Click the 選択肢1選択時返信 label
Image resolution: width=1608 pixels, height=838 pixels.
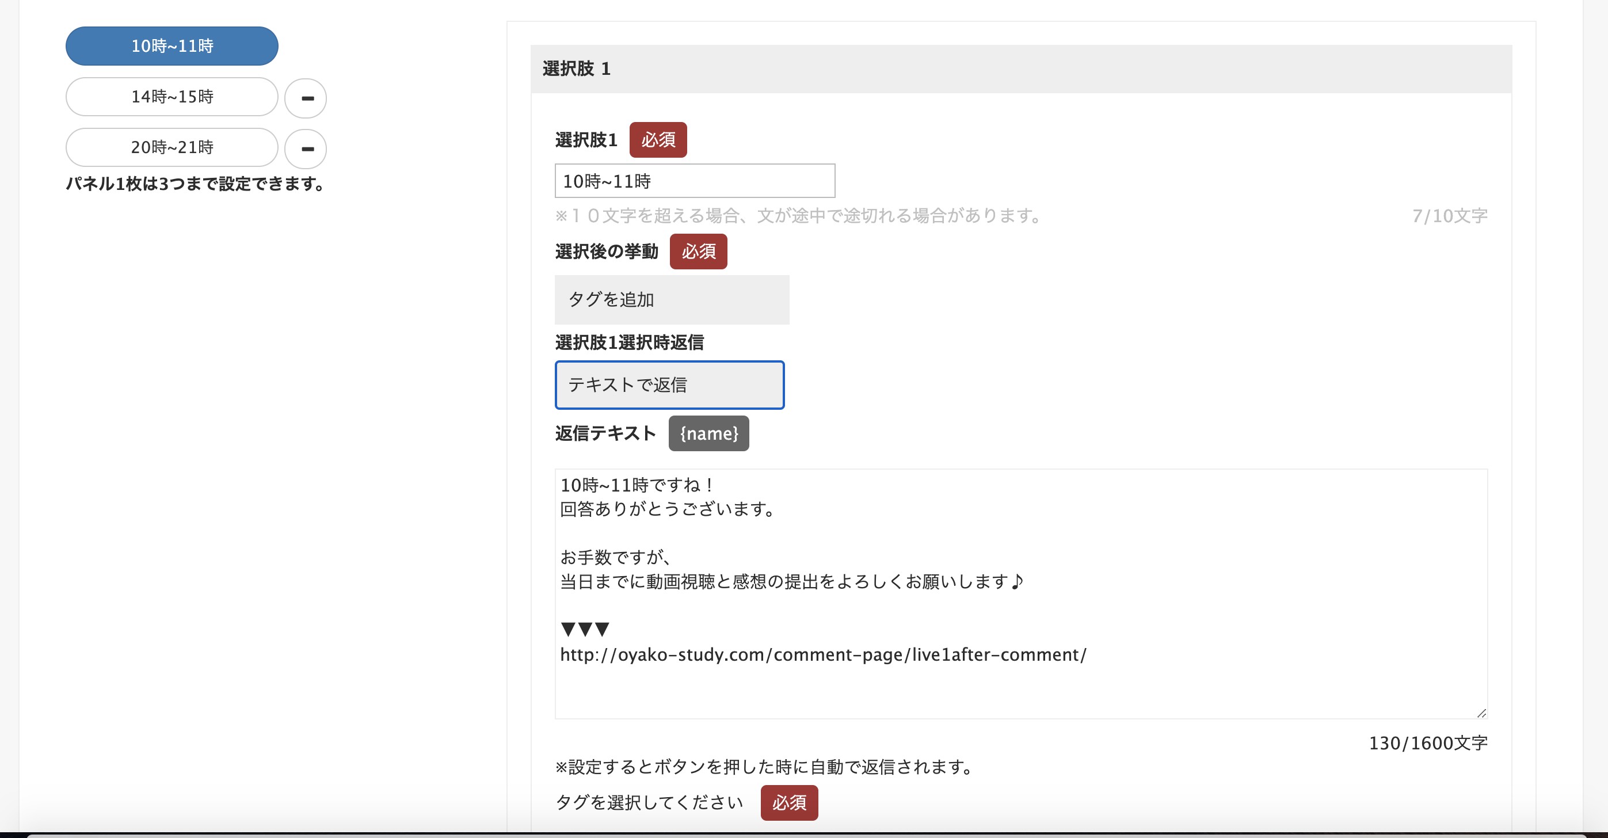point(629,343)
